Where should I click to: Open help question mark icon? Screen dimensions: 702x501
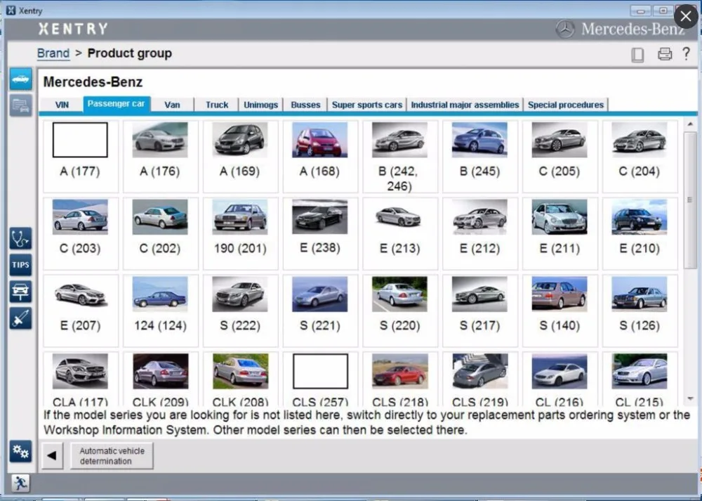(x=686, y=54)
